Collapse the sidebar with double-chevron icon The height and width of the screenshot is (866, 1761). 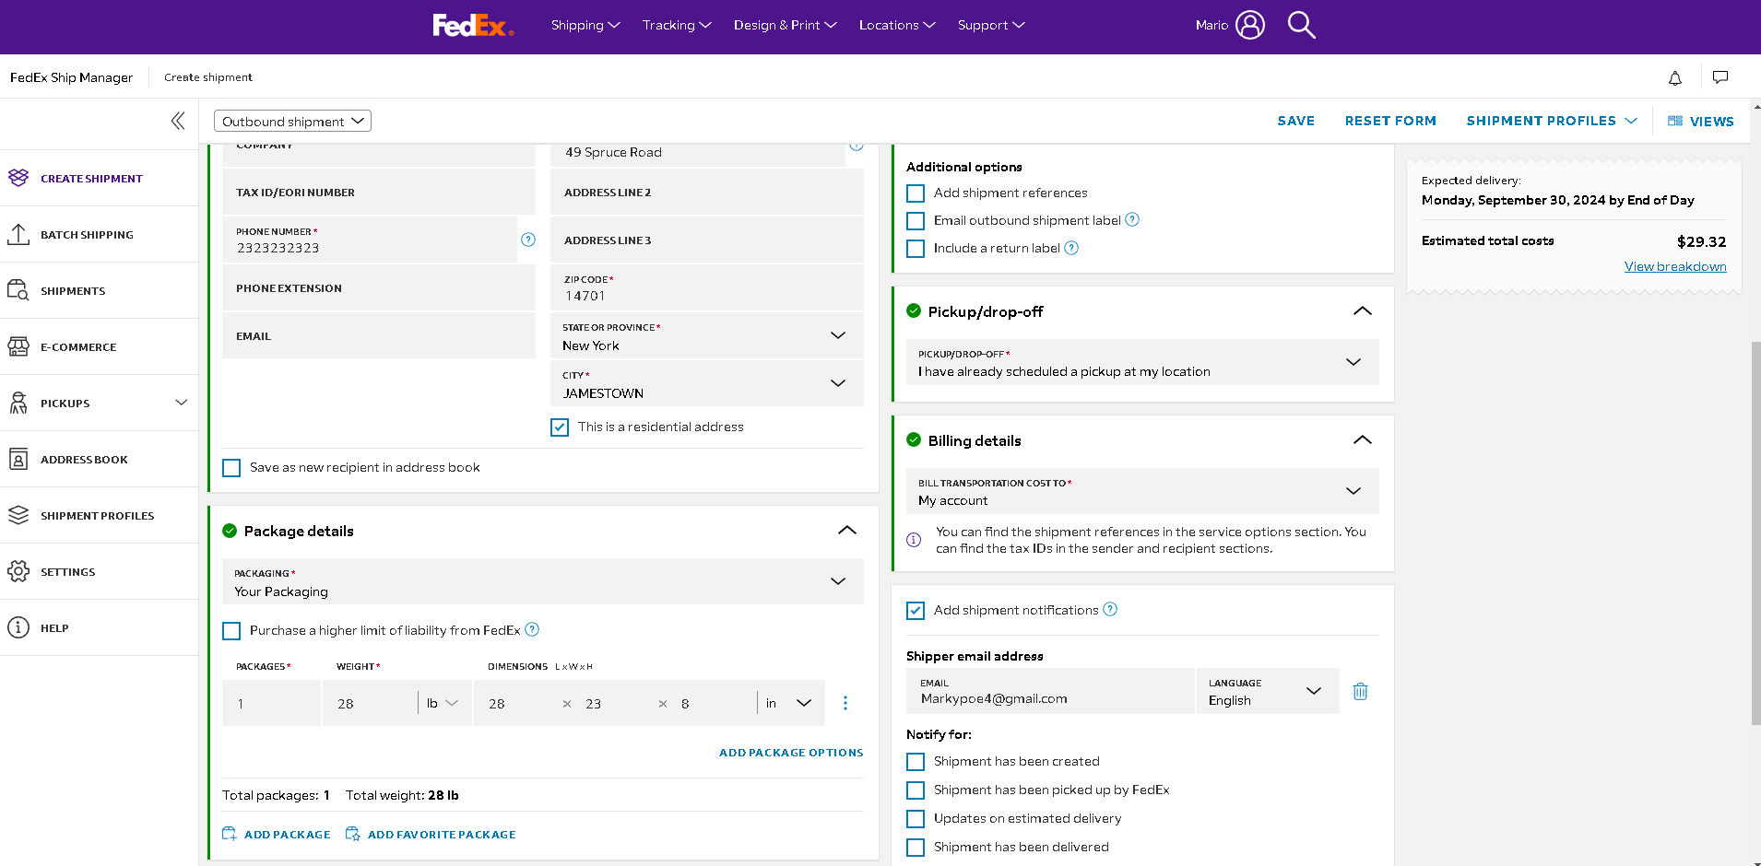(x=178, y=121)
